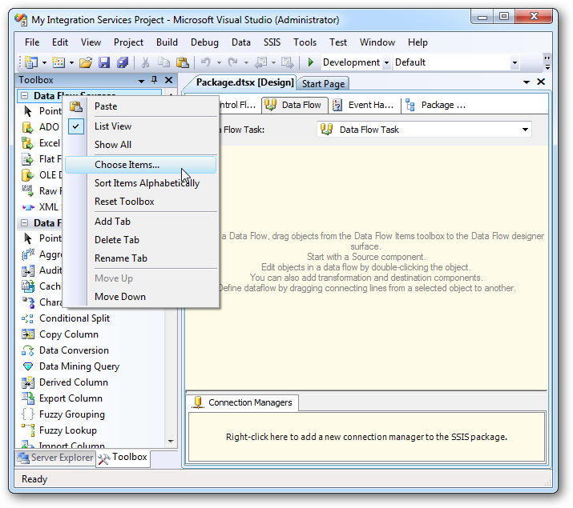Choose Items... from the context menu

click(x=127, y=165)
